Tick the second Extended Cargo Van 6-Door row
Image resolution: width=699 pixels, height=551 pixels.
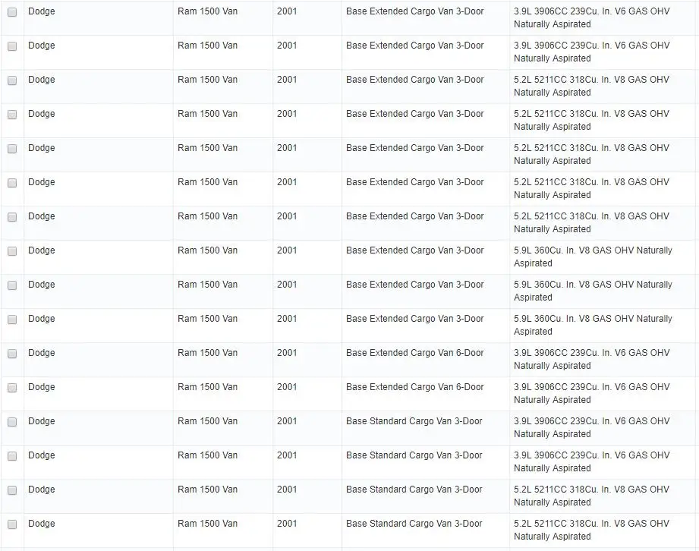pyautogui.click(x=12, y=388)
